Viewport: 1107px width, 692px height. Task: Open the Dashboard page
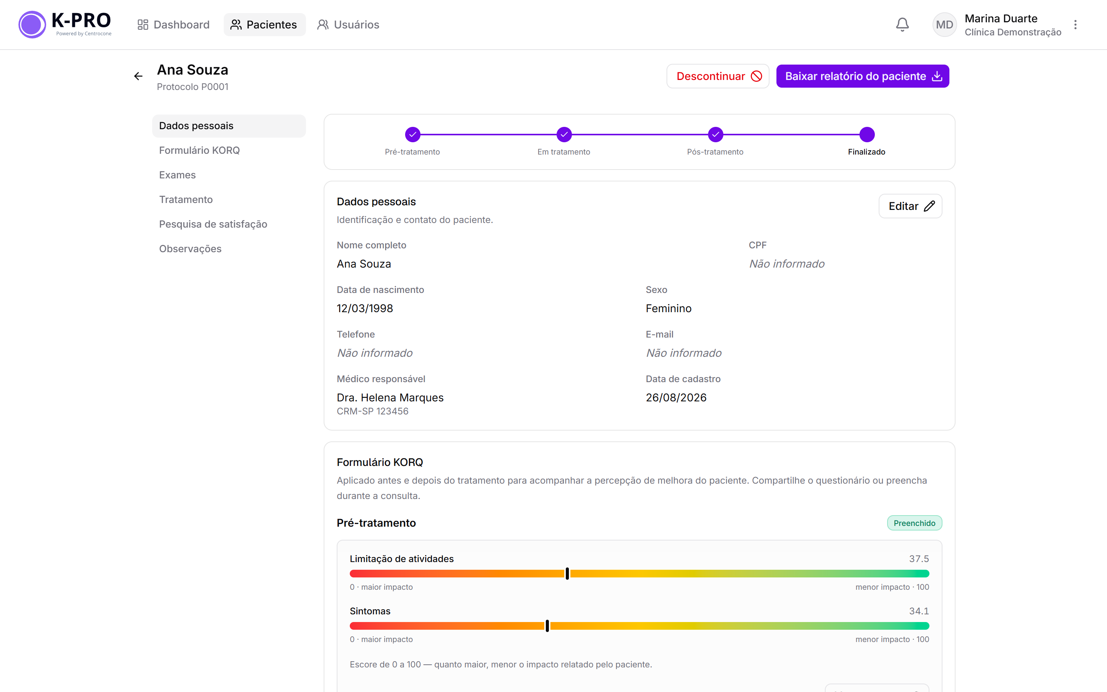click(x=174, y=25)
